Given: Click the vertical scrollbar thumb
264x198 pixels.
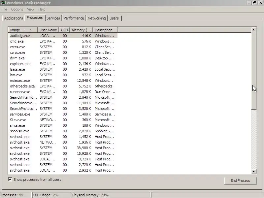Looking at the screenshot, I should (x=253, y=71).
